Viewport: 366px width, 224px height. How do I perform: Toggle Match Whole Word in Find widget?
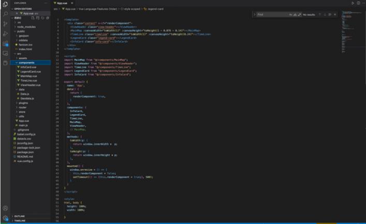pos(295,14)
